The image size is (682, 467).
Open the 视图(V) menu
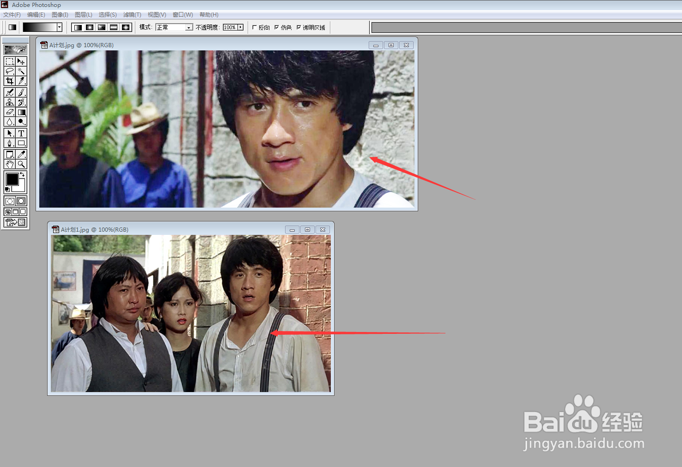[157, 15]
